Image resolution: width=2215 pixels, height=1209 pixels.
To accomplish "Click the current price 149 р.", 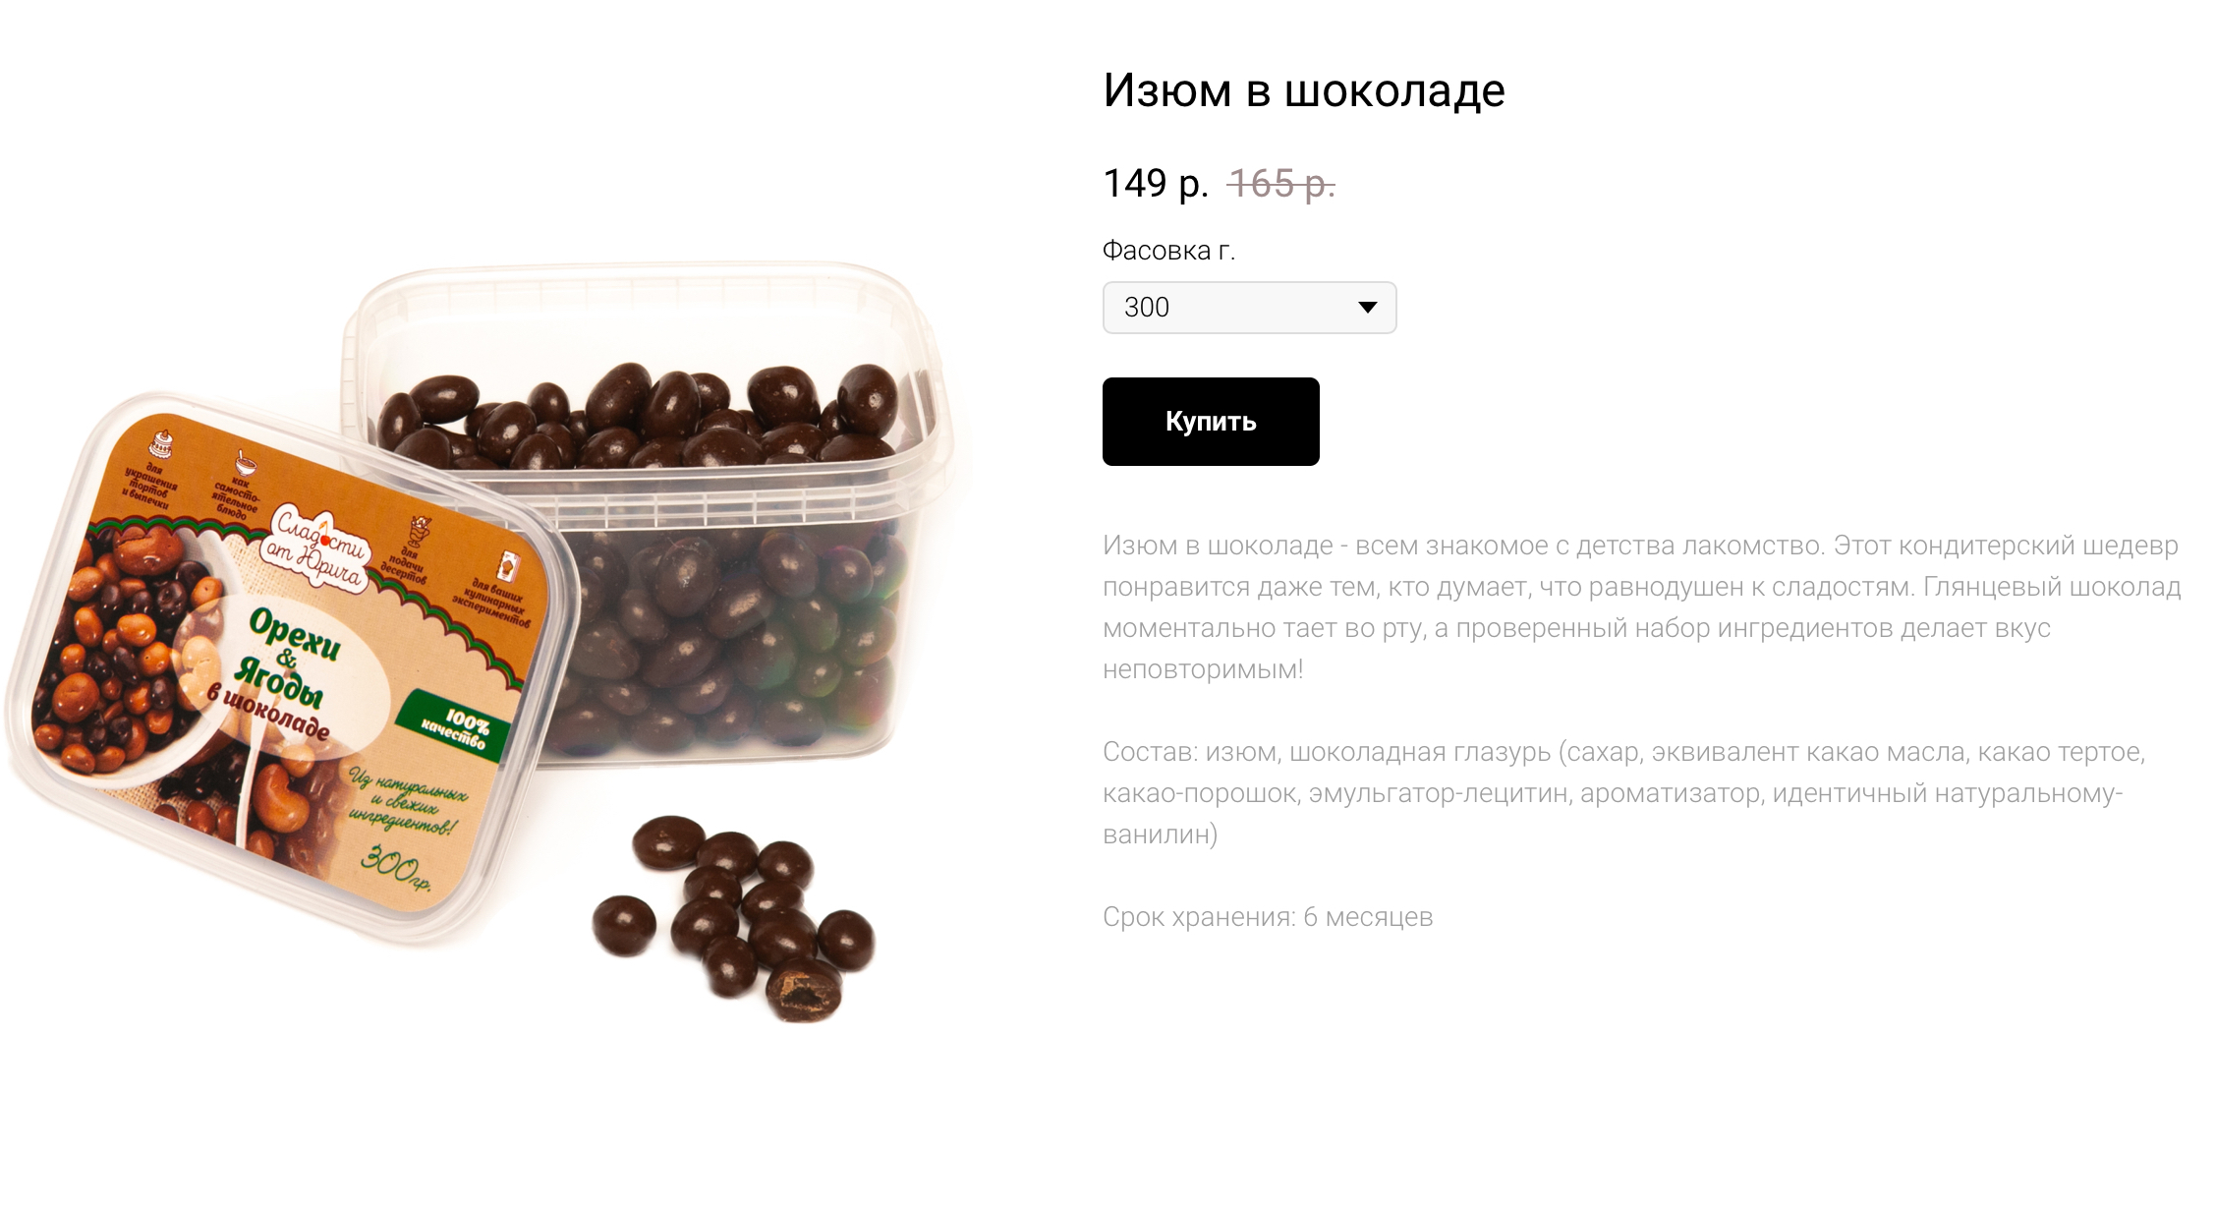I will click(x=1156, y=183).
